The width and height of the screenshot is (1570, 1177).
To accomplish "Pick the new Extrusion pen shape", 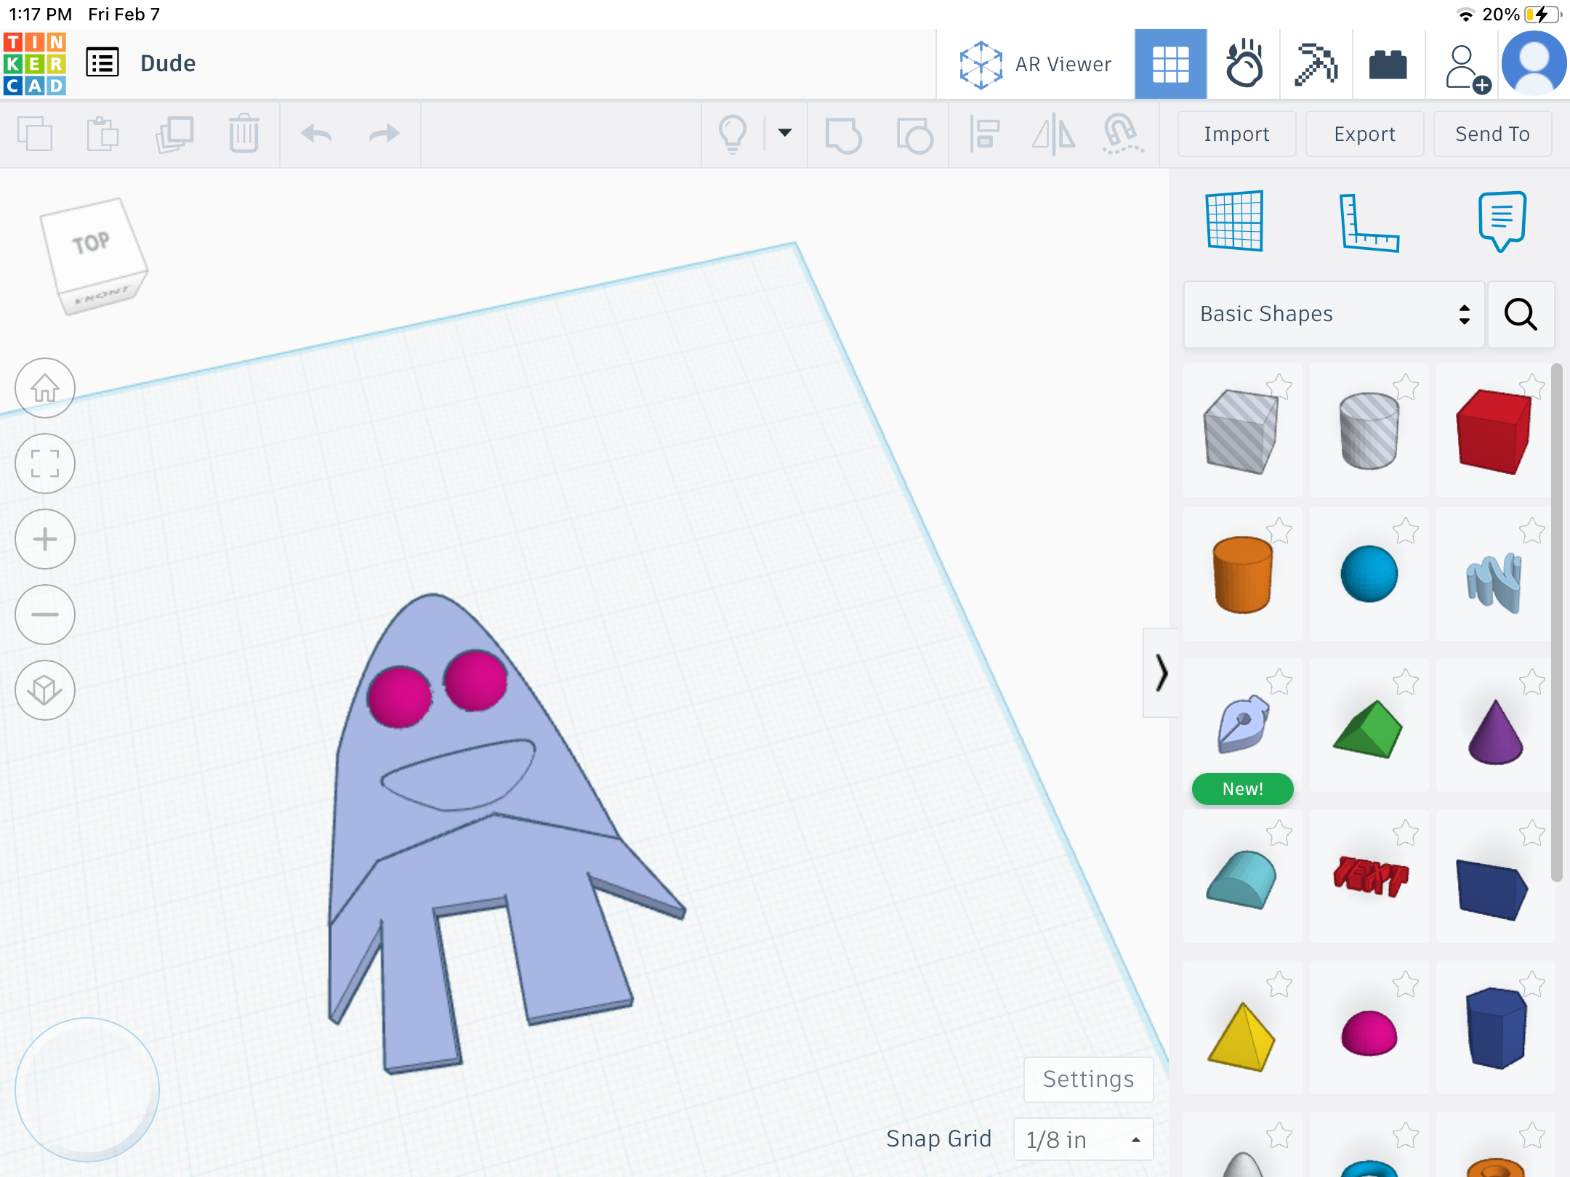I will [1243, 724].
